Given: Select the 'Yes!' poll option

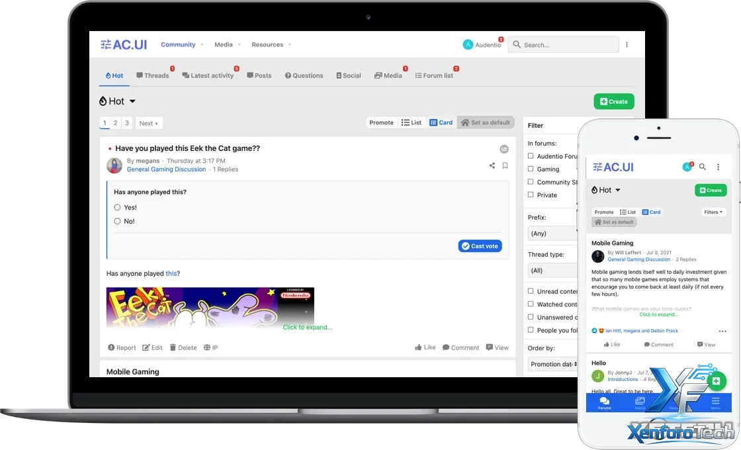Looking at the screenshot, I should pyautogui.click(x=118, y=208).
